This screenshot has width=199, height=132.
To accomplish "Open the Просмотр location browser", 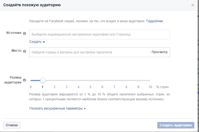I will tap(159, 52).
